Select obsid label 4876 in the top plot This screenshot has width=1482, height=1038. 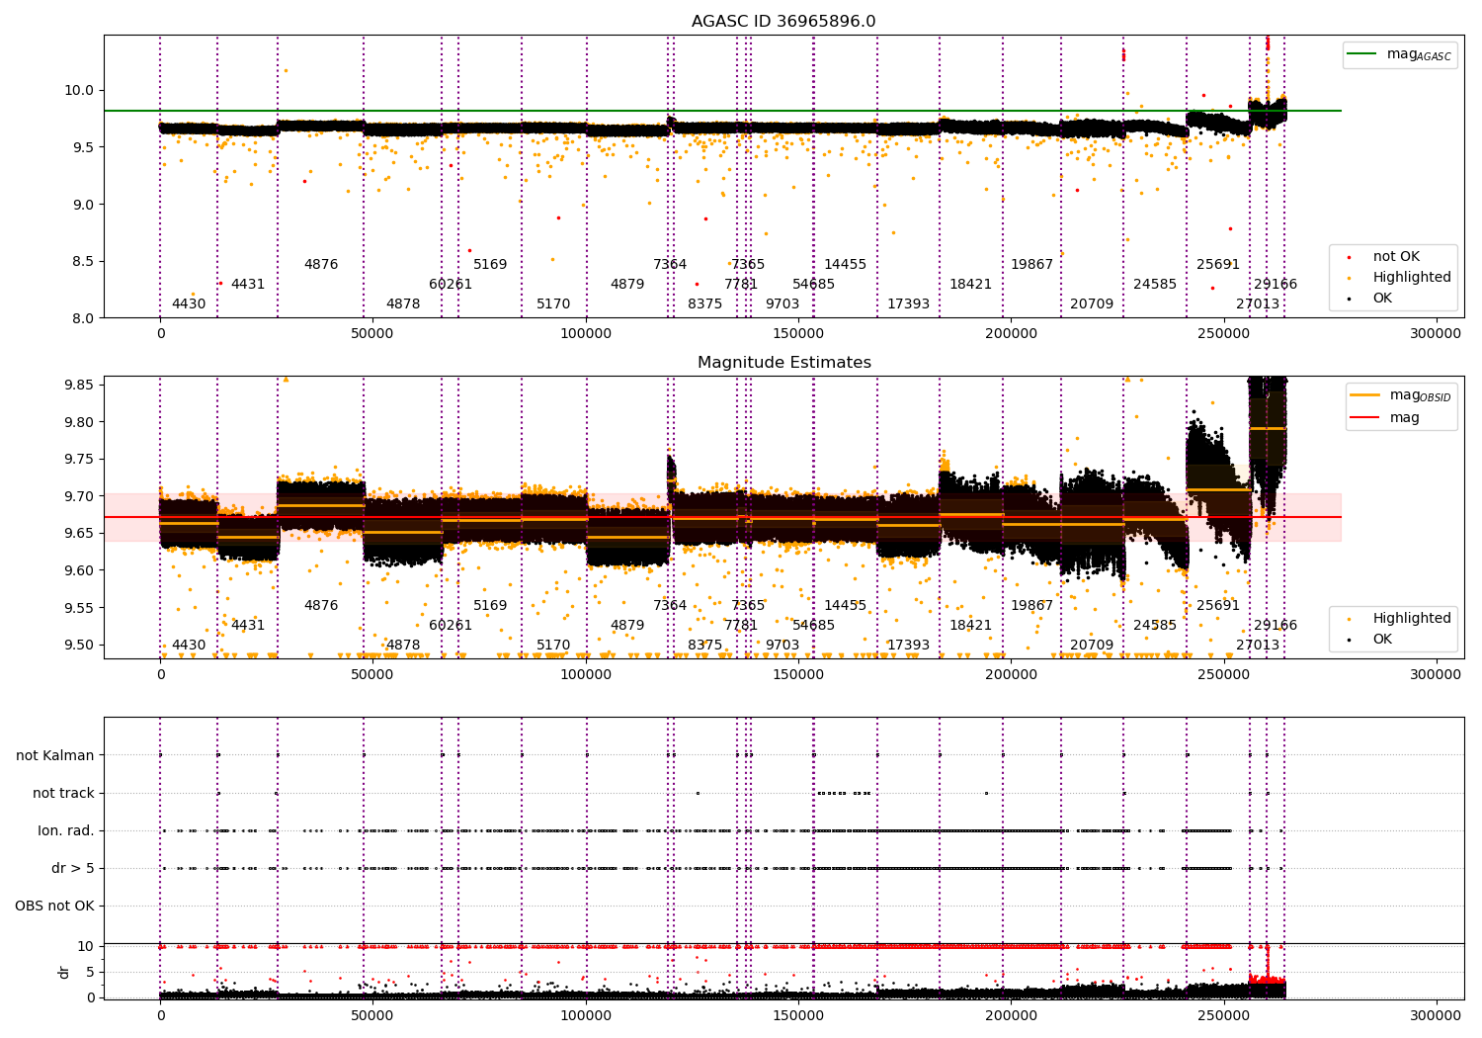point(321,265)
